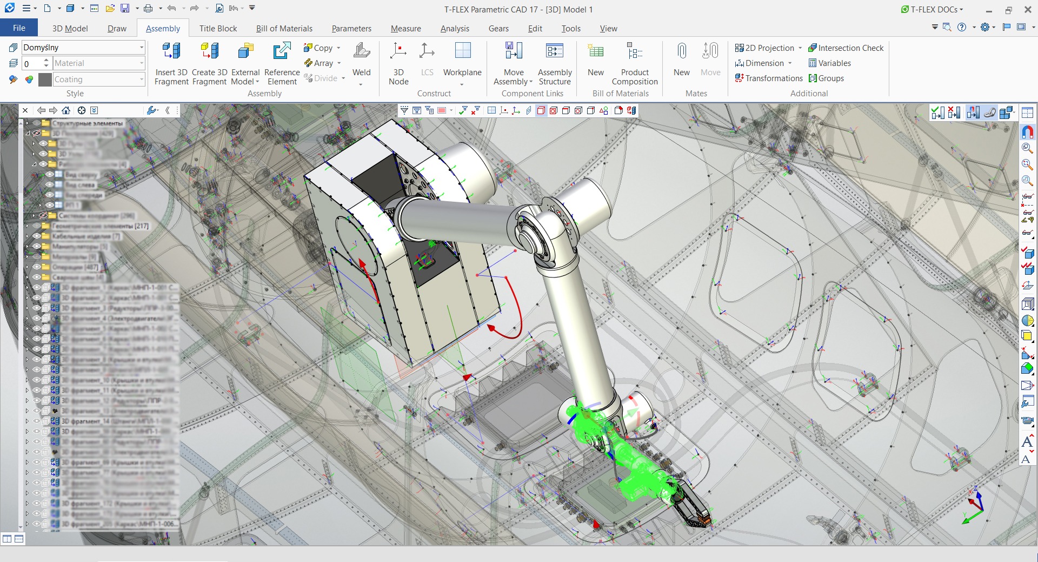Click the clear selection filter red X
The height and width of the screenshot is (562, 1038).
(476, 110)
